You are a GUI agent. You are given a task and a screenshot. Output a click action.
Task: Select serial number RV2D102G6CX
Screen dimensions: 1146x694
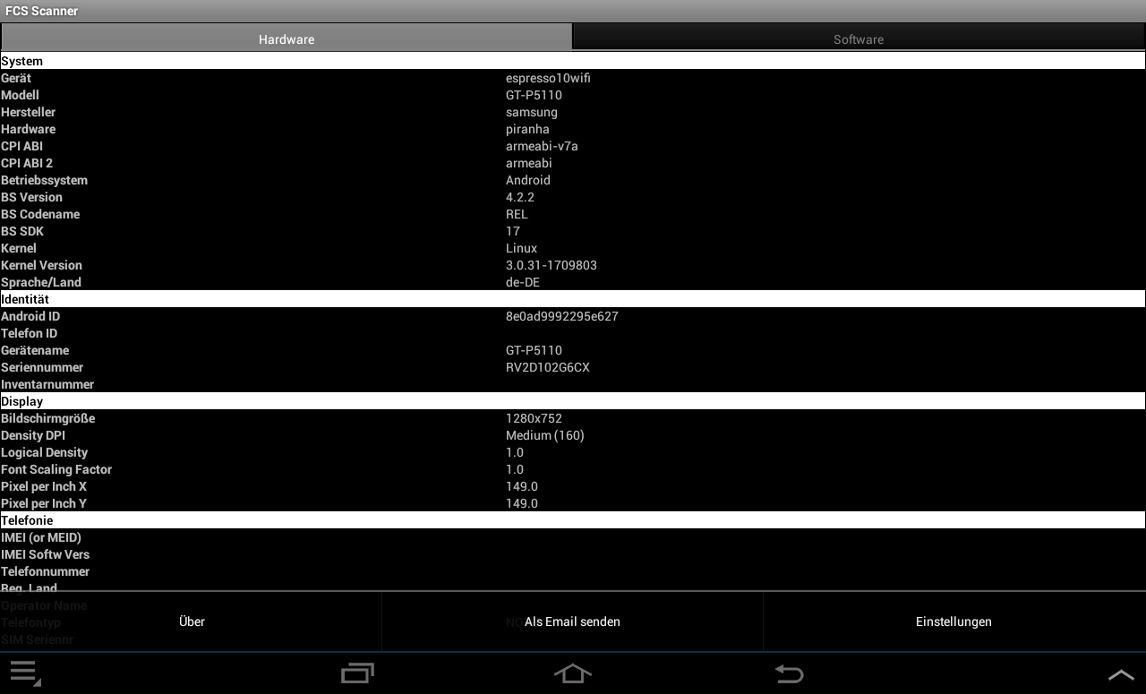(x=548, y=367)
